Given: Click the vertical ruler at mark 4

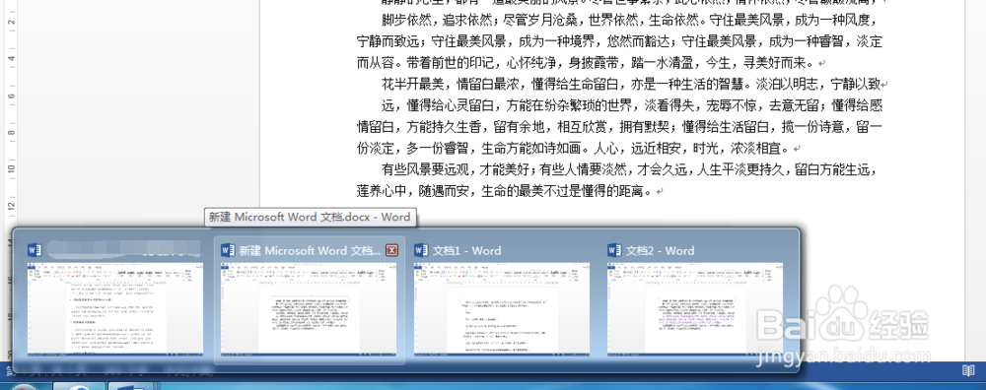Looking at the screenshot, I should (11, 58).
